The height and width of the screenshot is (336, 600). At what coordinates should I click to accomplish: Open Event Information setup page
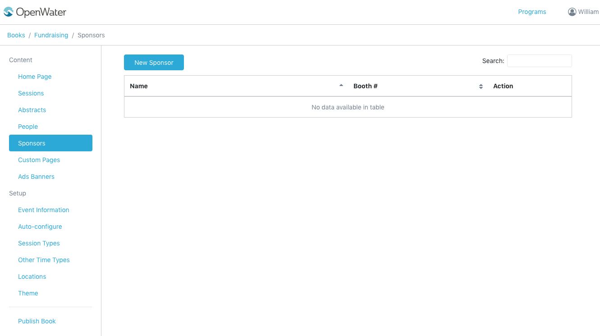click(43, 210)
